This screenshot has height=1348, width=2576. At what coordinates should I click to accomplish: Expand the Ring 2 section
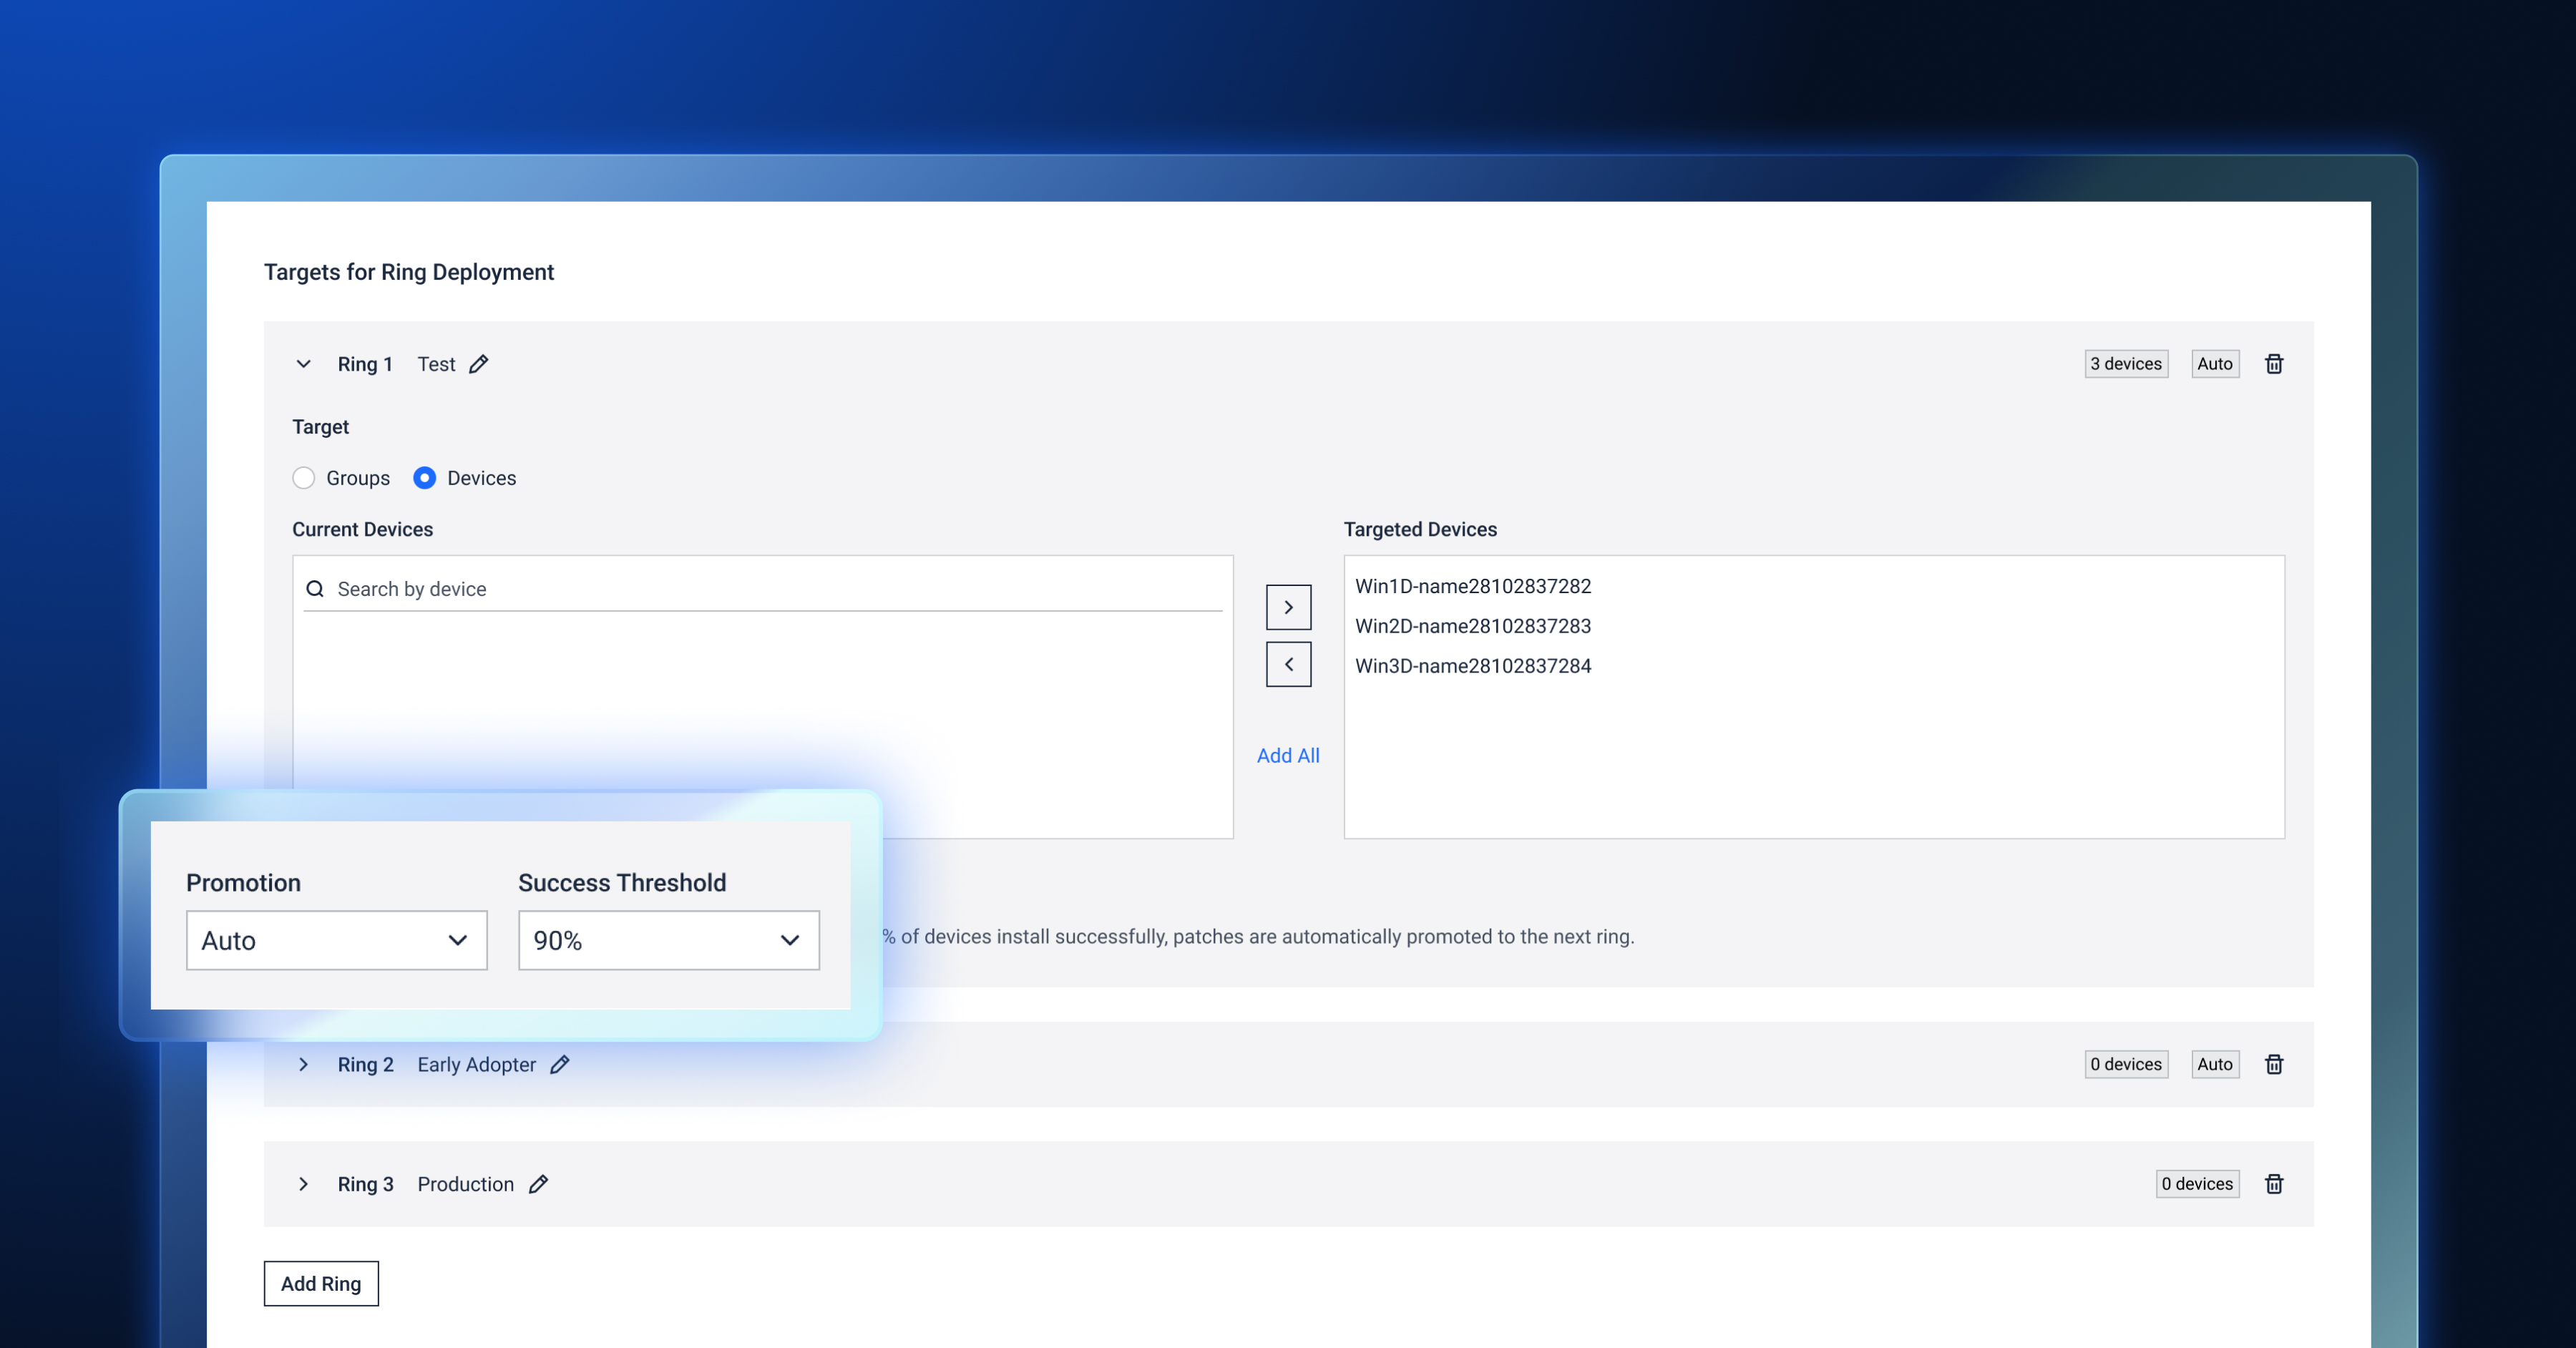[x=304, y=1065]
